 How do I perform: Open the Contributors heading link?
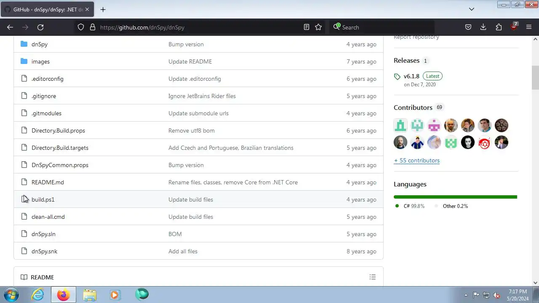[413, 108]
